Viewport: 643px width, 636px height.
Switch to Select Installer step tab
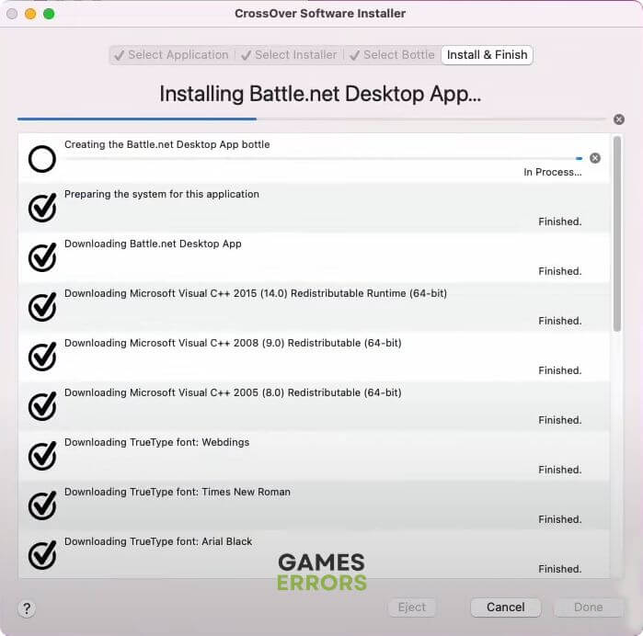[290, 55]
